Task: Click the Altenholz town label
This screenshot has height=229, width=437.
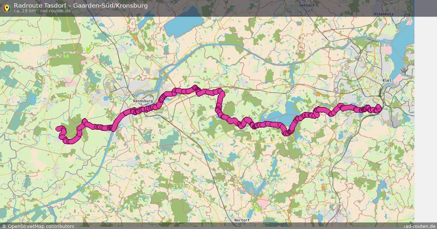Action: (x=383, y=14)
